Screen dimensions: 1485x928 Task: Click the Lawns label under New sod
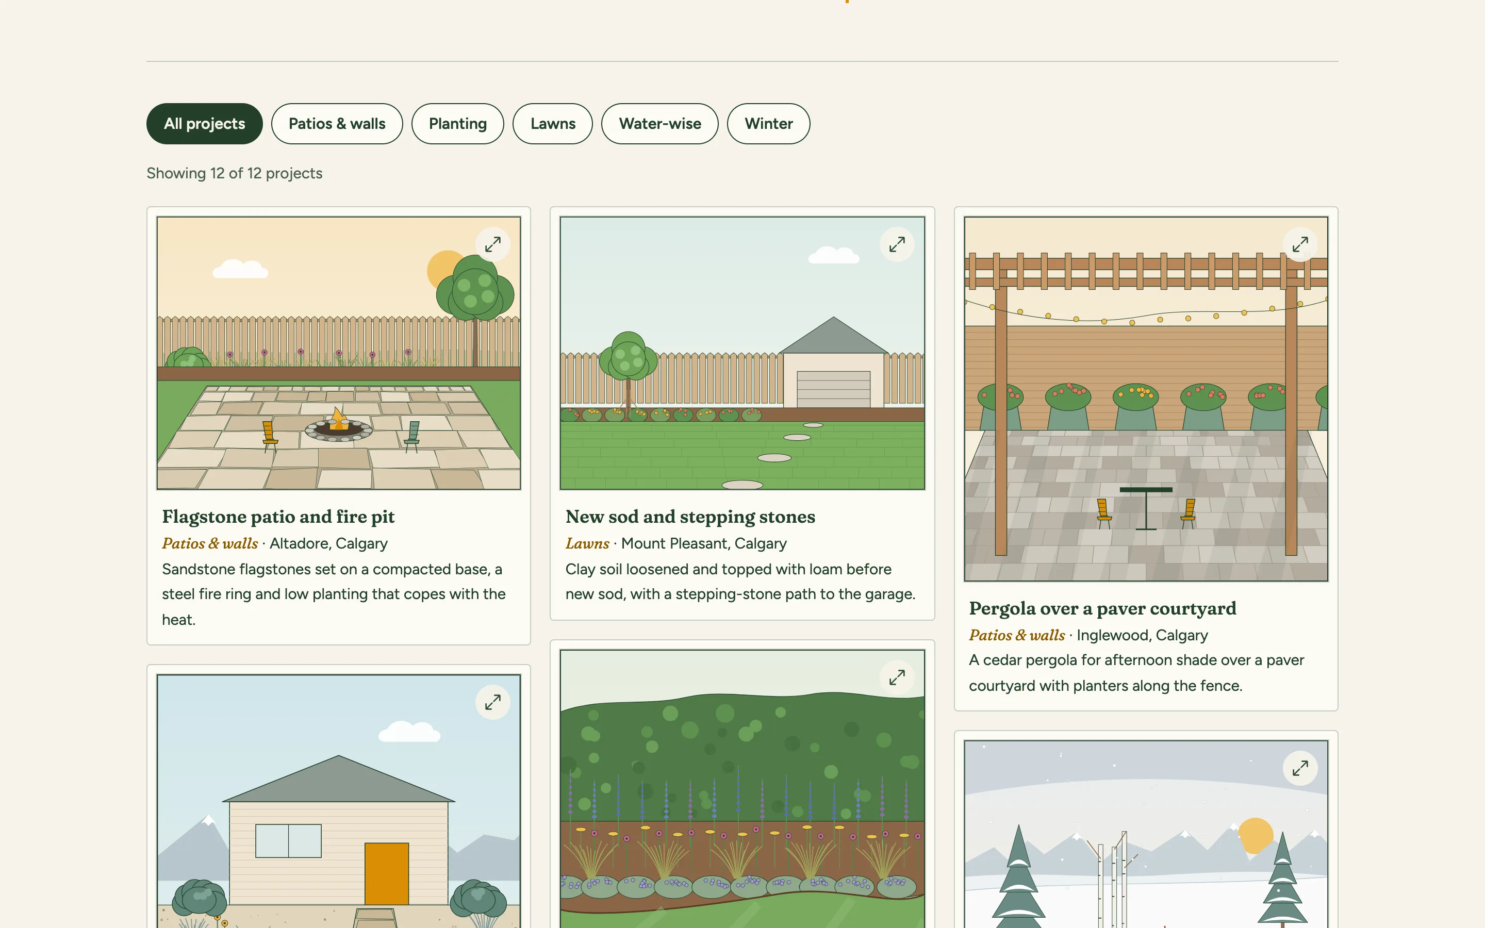click(x=587, y=543)
